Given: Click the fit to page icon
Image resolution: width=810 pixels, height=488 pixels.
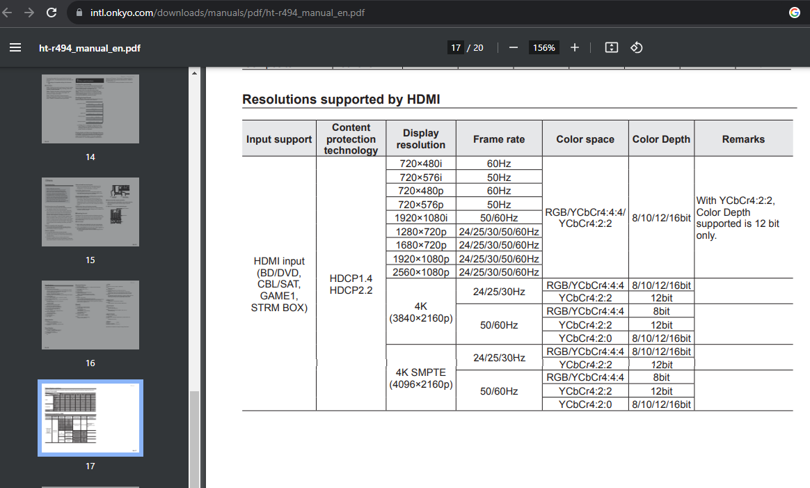Looking at the screenshot, I should click(x=612, y=47).
